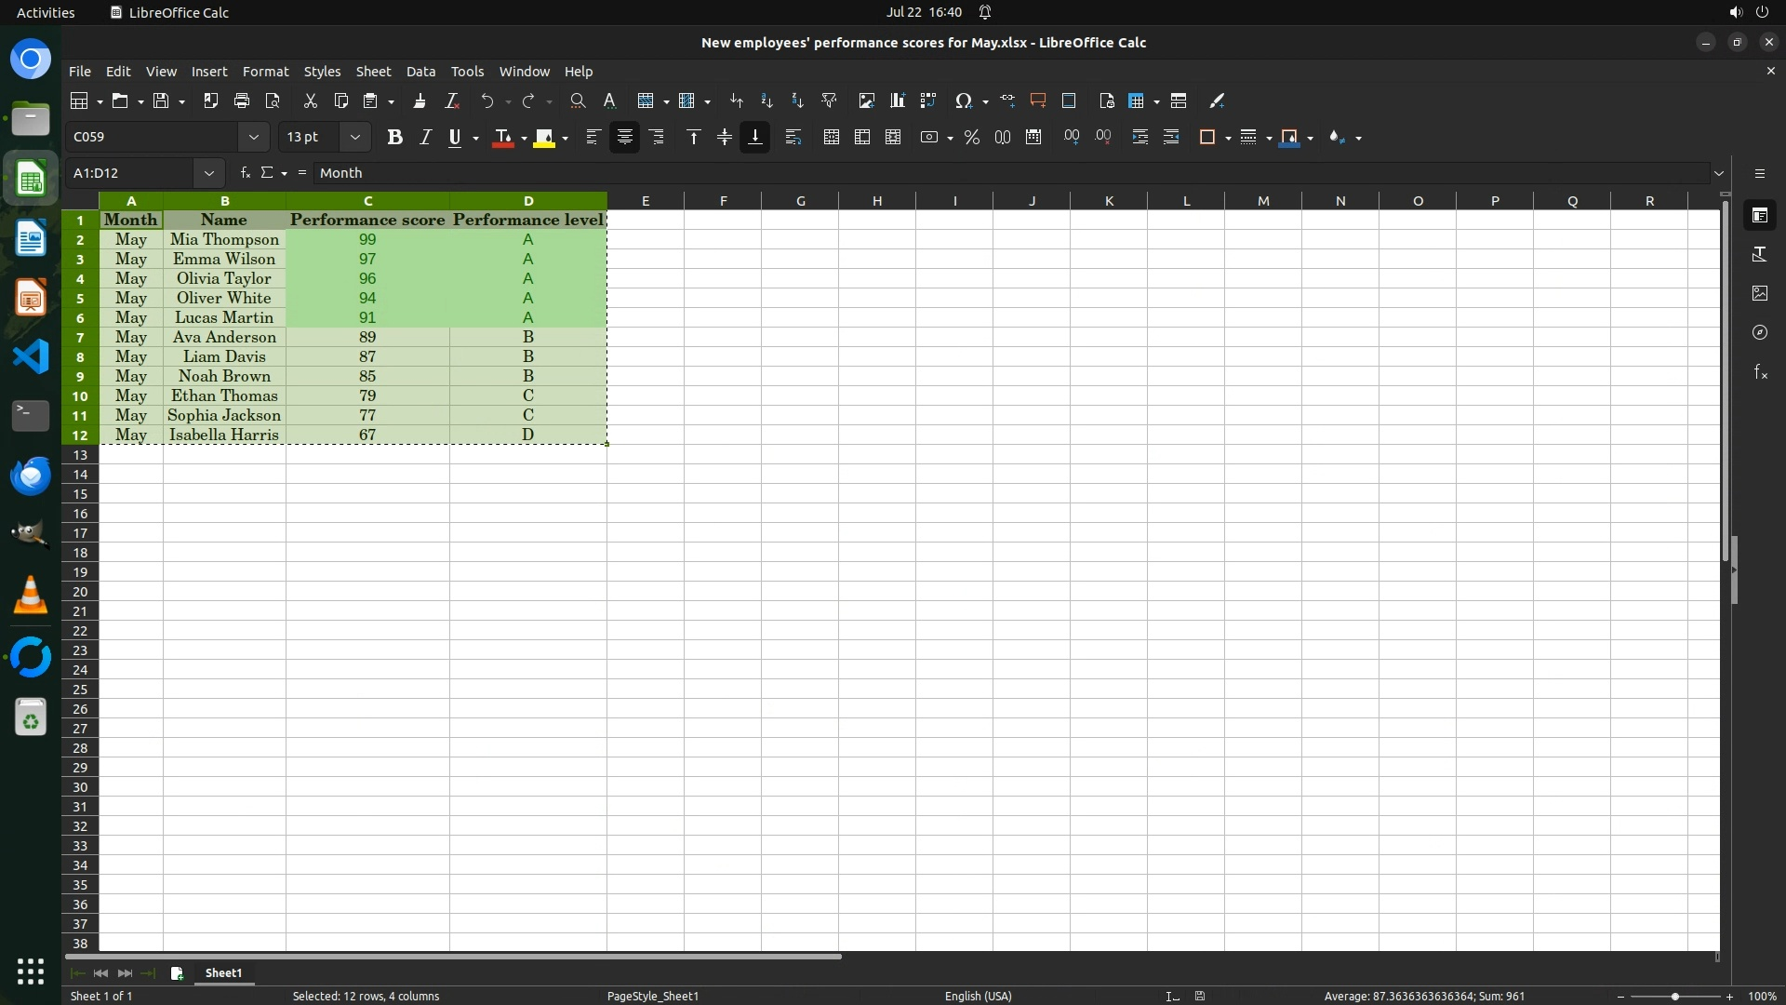
Task: Open the Name Box dropdown arrow
Action: click(208, 172)
